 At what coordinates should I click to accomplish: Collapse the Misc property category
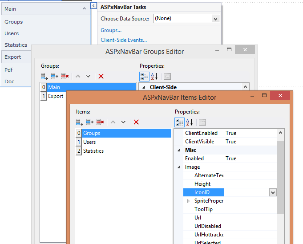pyautogui.click(x=179, y=150)
